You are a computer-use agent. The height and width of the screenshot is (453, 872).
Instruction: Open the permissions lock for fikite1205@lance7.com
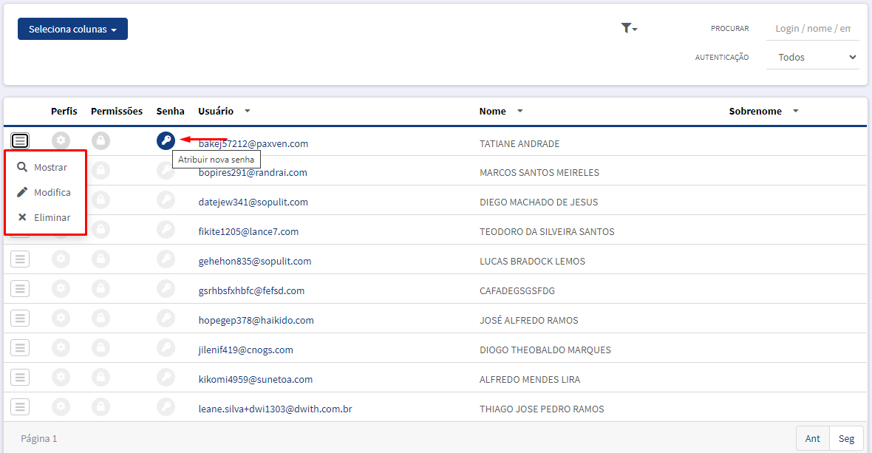click(101, 229)
